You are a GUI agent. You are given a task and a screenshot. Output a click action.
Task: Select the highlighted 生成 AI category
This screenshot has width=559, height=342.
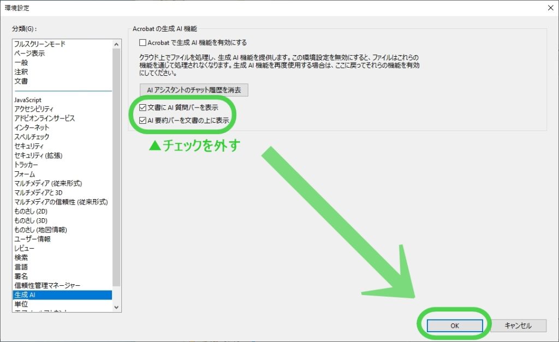(25, 295)
